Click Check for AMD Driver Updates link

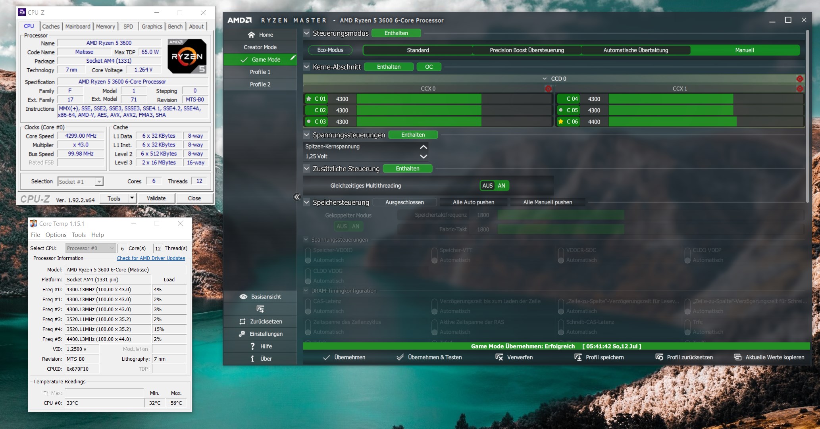tap(151, 258)
